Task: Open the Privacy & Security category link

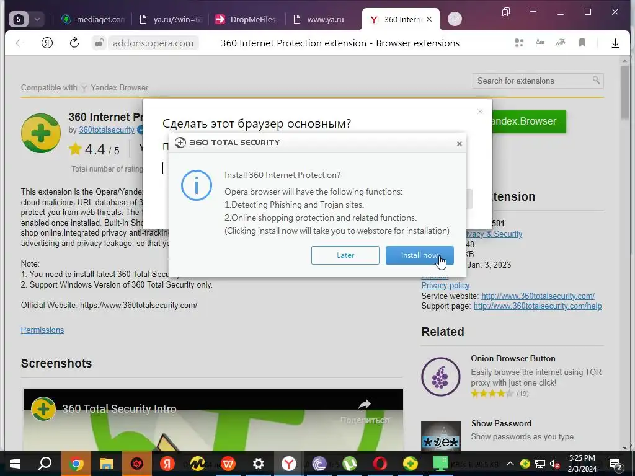Action: tap(494, 234)
